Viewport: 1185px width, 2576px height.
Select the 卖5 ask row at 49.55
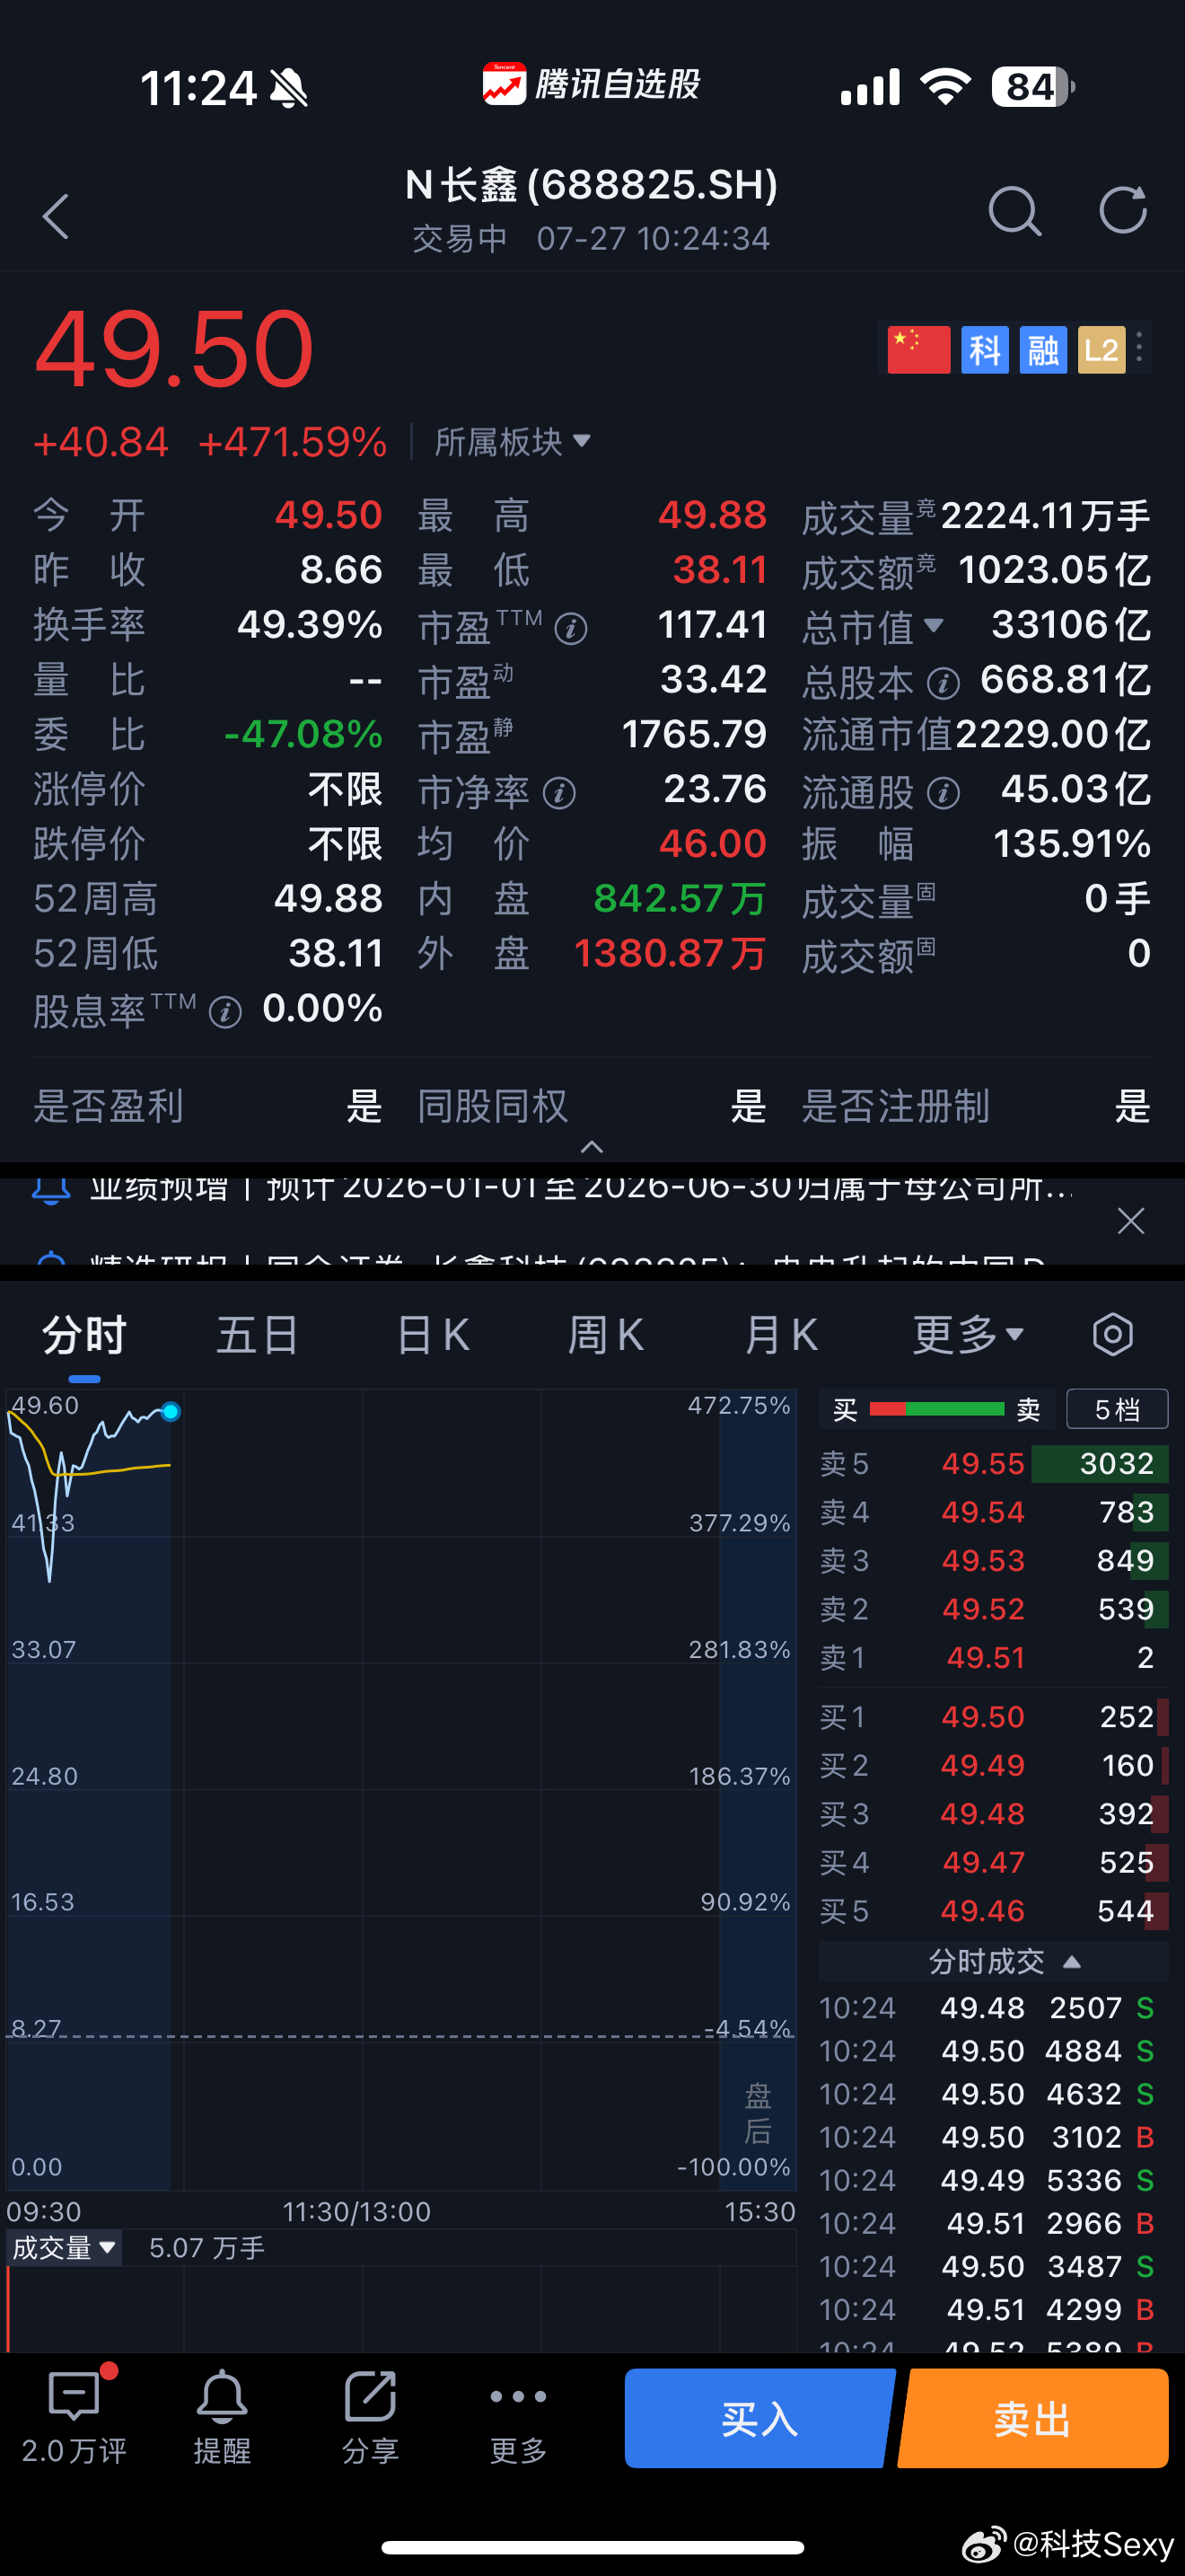pos(992,1463)
